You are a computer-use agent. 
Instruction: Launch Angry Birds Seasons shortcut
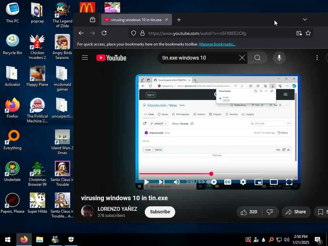click(x=62, y=47)
